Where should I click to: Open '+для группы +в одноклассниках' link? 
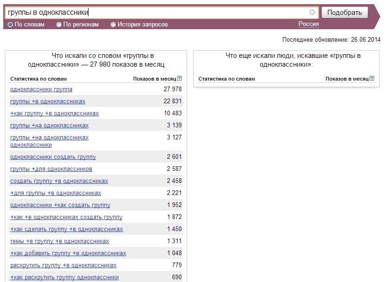coord(56,193)
